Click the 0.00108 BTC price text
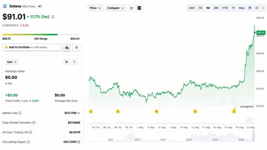The width and height of the screenshot is (267, 150). [x=10, y=25]
